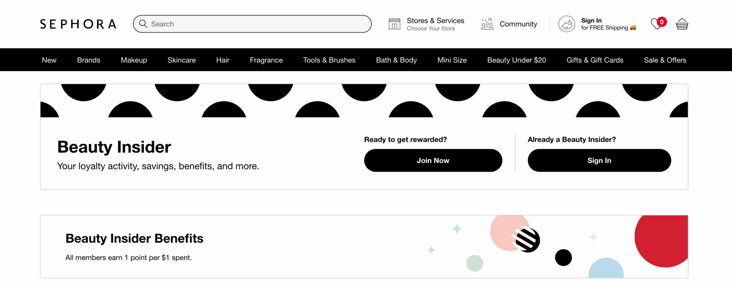Open the Fragrance menu
The height and width of the screenshot is (286, 732).
[x=266, y=60]
